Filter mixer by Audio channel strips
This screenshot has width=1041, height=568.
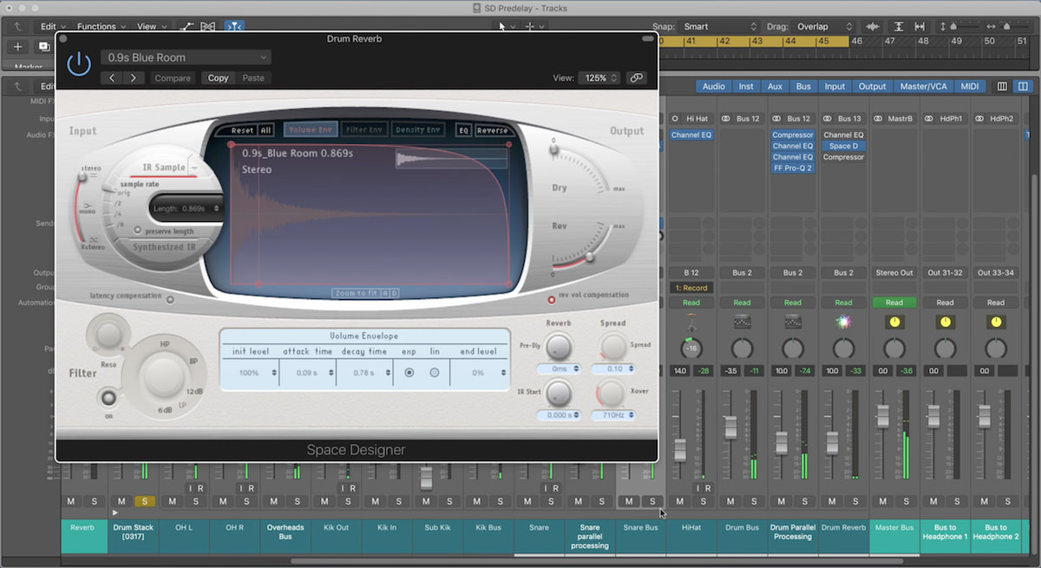click(x=714, y=87)
